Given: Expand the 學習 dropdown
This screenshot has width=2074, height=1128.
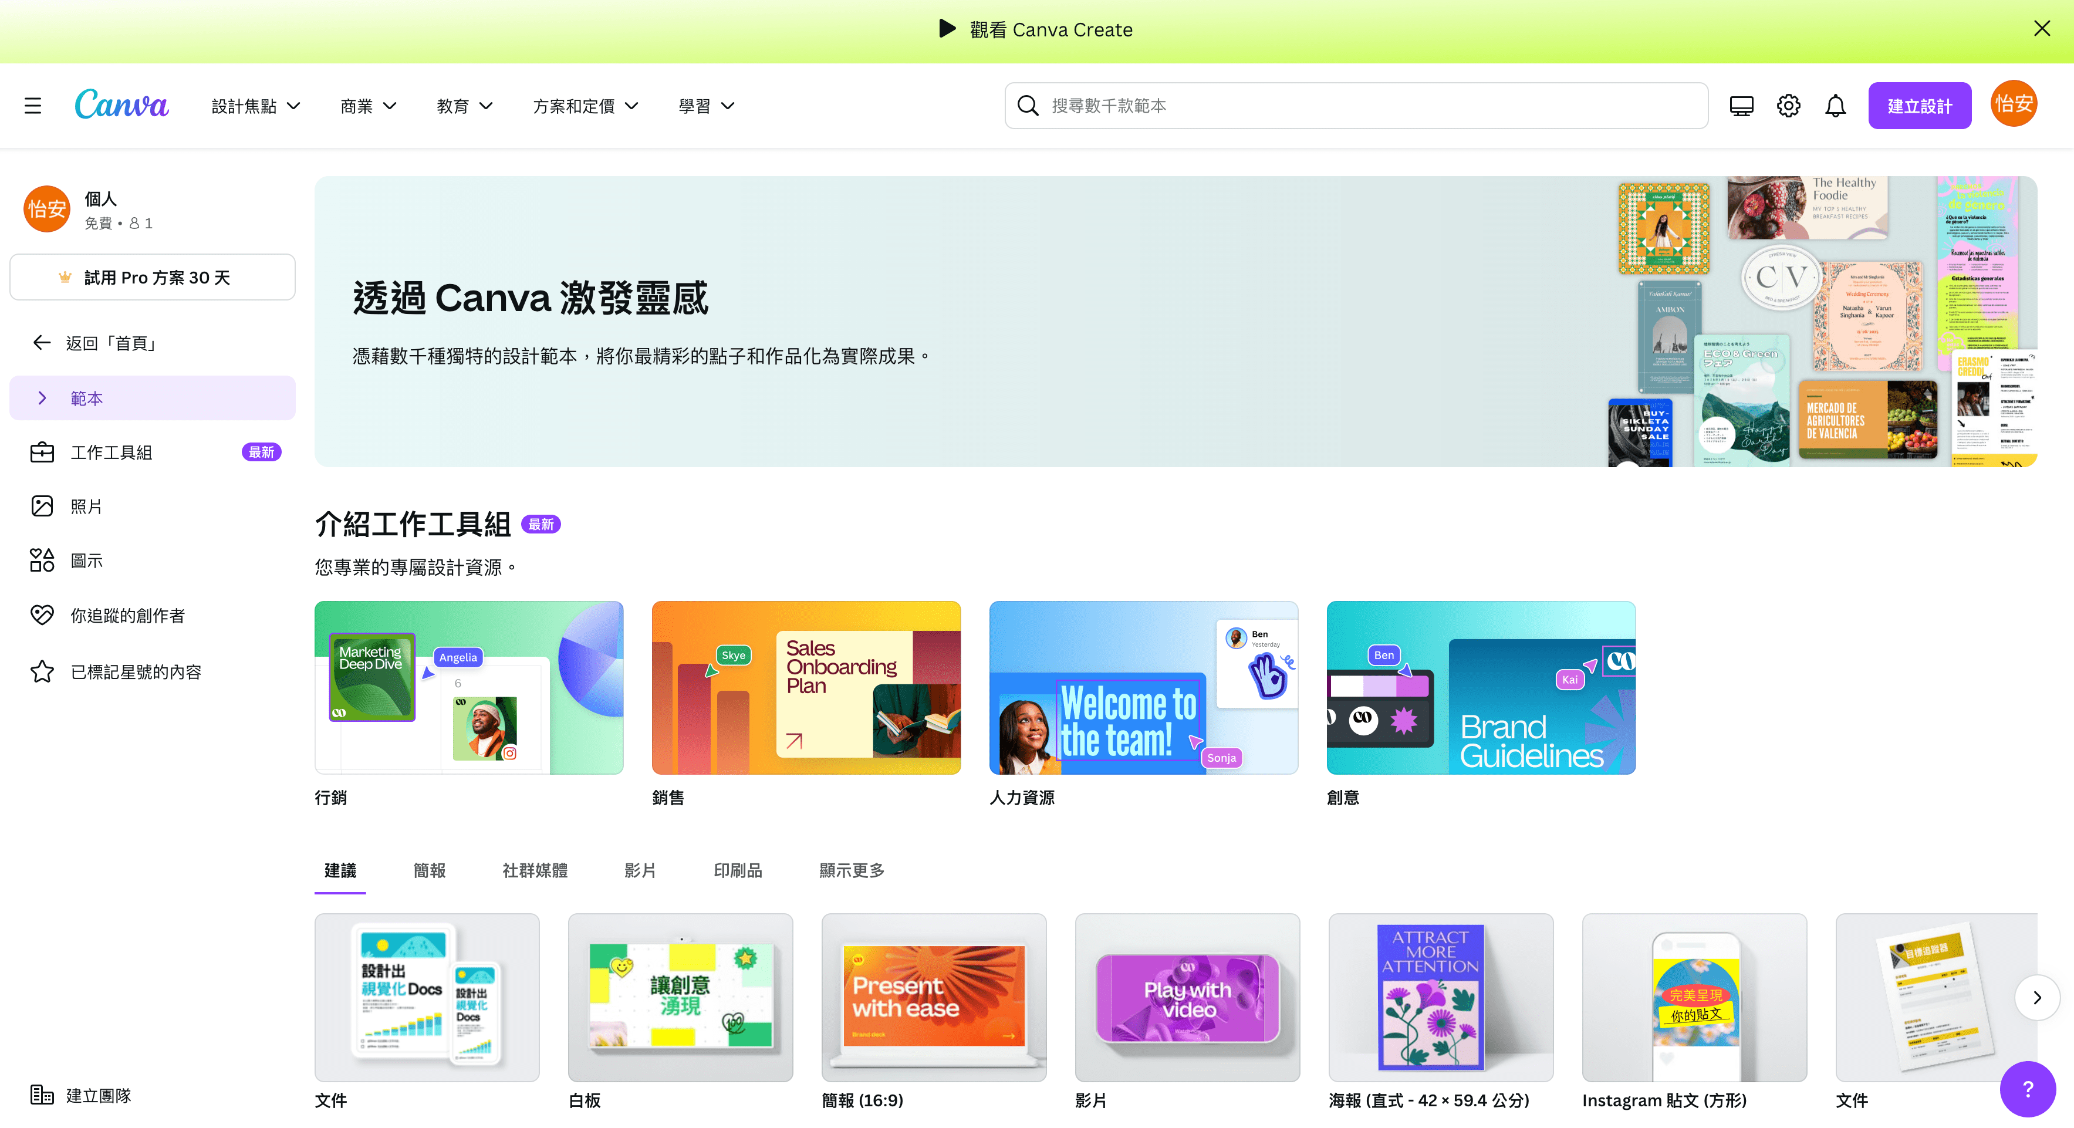Looking at the screenshot, I should coord(706,106).
